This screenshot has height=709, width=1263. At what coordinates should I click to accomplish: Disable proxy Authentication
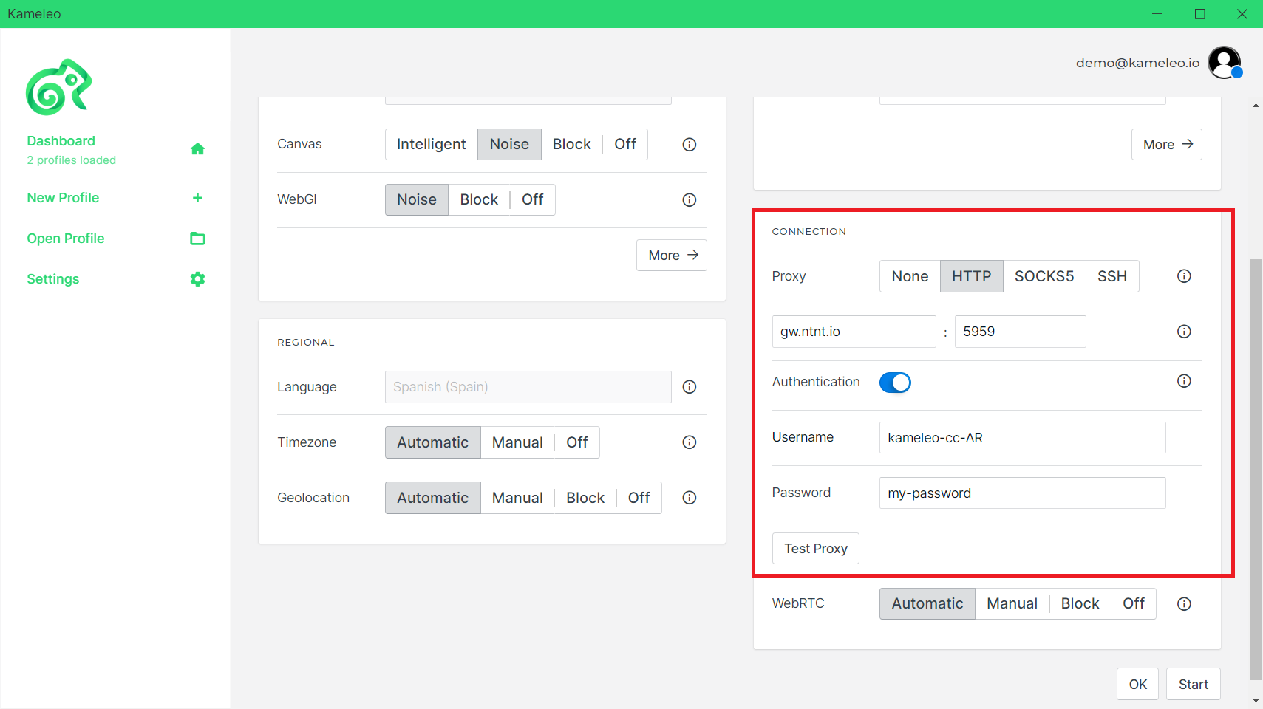click(x=895, y=383)
